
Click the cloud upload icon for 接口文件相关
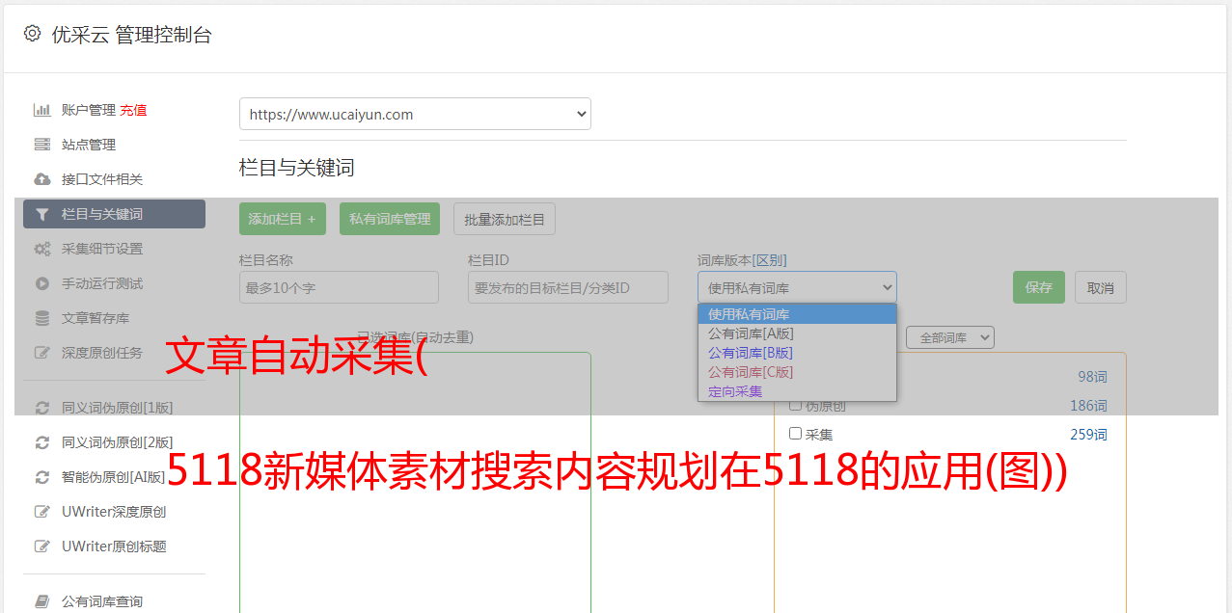pyautogui.click(x=41, y=179)
